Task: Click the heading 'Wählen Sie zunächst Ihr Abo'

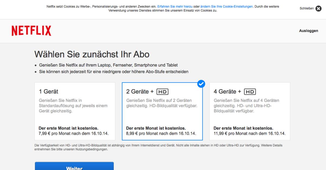Action: (x=92, y=54)
